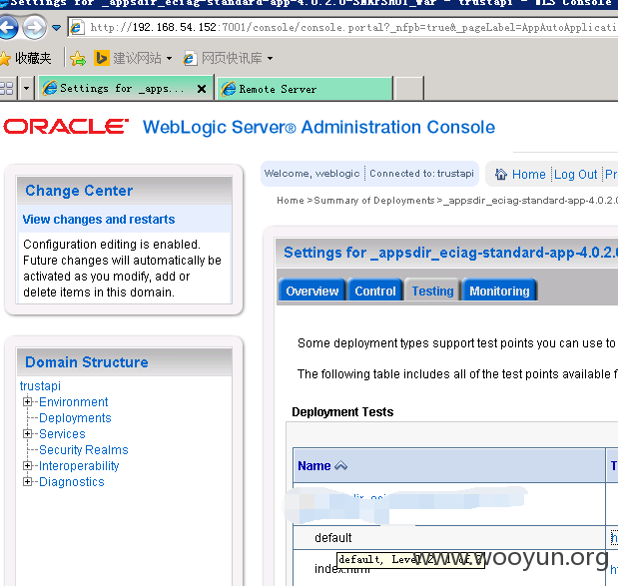This screenshot has width=618, height=586.
Task: Click Summary of Deployments breadcrumb
Action: [x=374, y=201]
